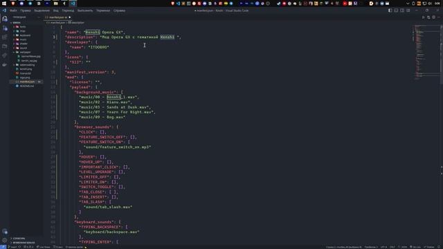Click the "keyboard/backspace.wav" string in code
Screen dimensions: 443x249
coord(111,232)
